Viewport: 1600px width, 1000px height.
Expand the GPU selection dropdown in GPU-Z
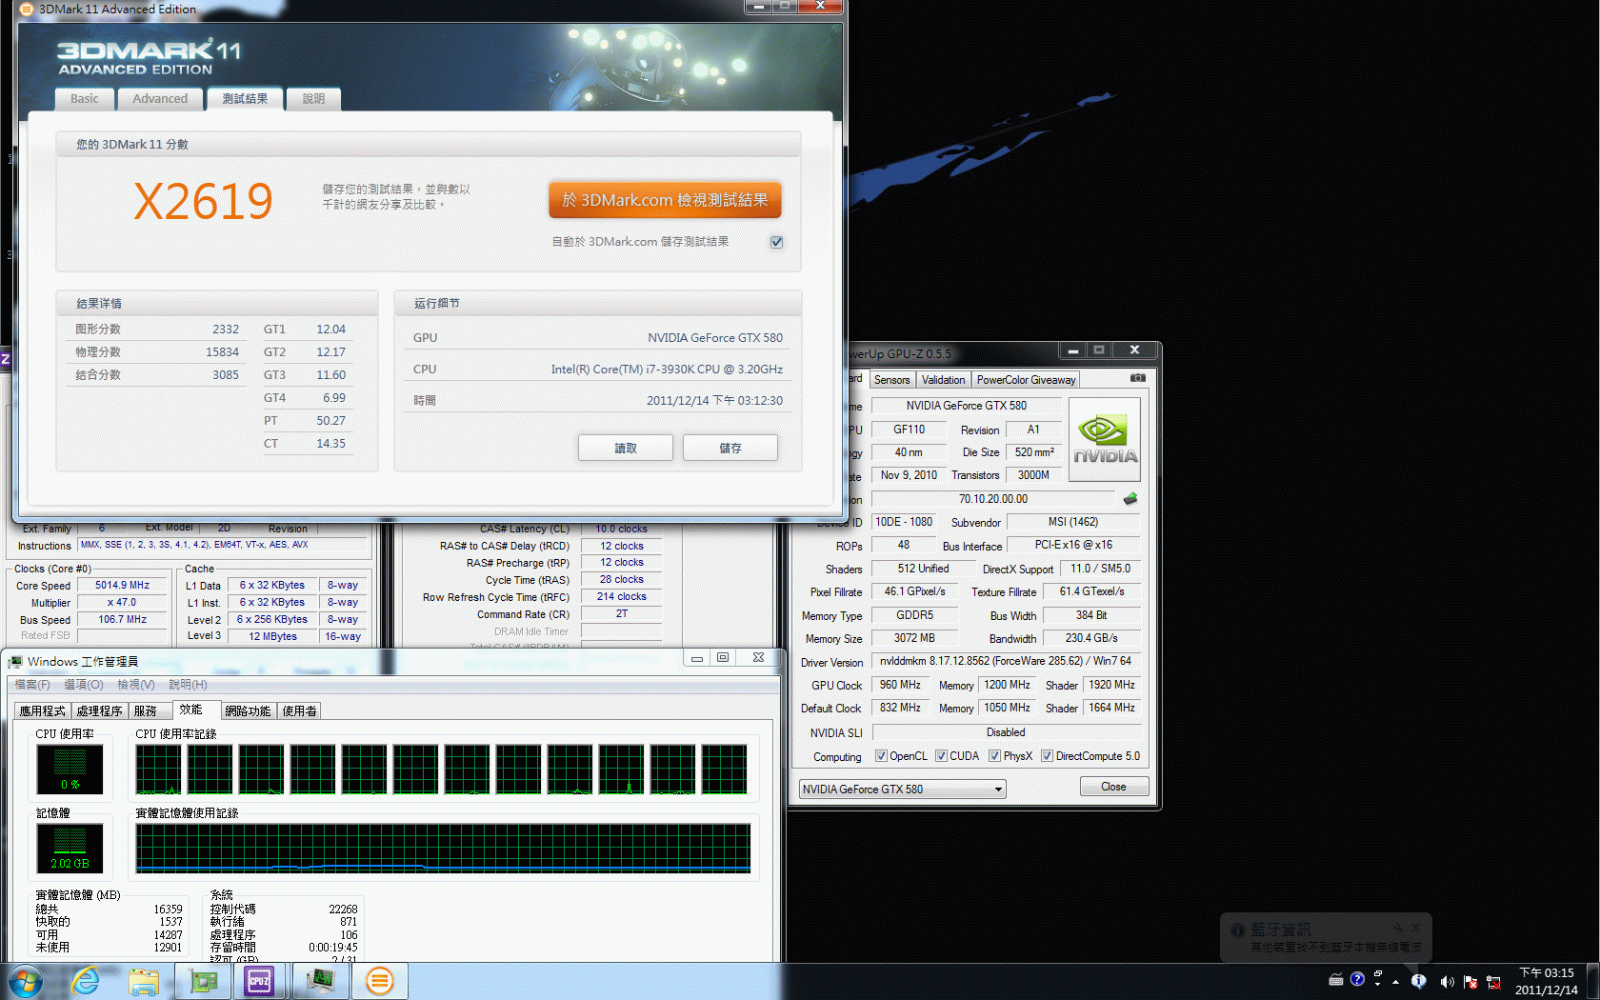click(902, 789)
